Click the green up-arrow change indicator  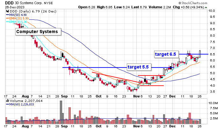[x=206, y=7]
